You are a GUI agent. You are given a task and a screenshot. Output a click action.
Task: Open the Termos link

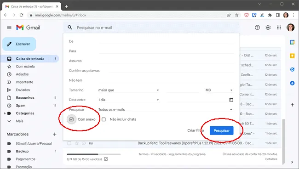click(x=144, y=154)
